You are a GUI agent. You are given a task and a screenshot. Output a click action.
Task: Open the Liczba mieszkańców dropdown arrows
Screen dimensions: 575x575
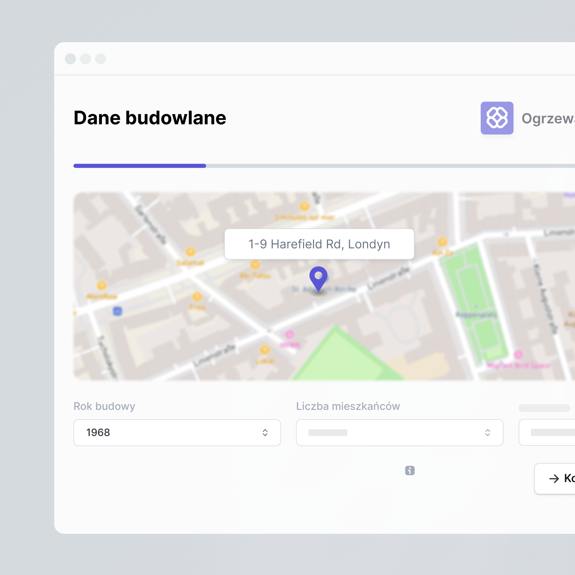tap(487, 433)
